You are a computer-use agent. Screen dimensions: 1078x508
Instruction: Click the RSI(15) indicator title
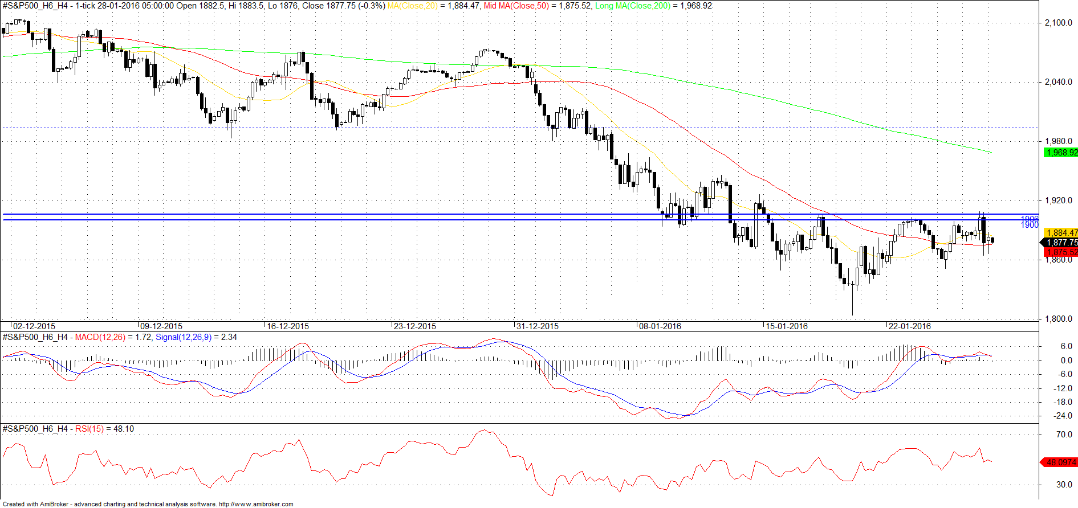pyautogui.click(x=90, y=429)
